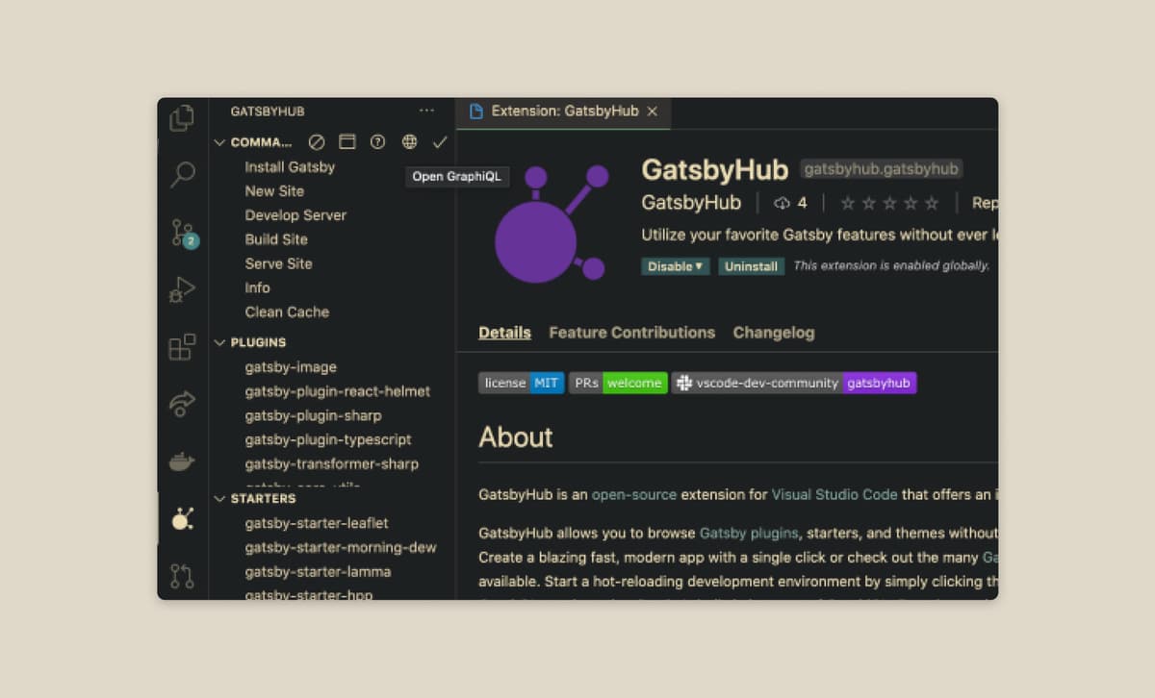The image size is (1155, 698).
Task: Open the Live Share arrow icon
Action: (x=182, y=404)
